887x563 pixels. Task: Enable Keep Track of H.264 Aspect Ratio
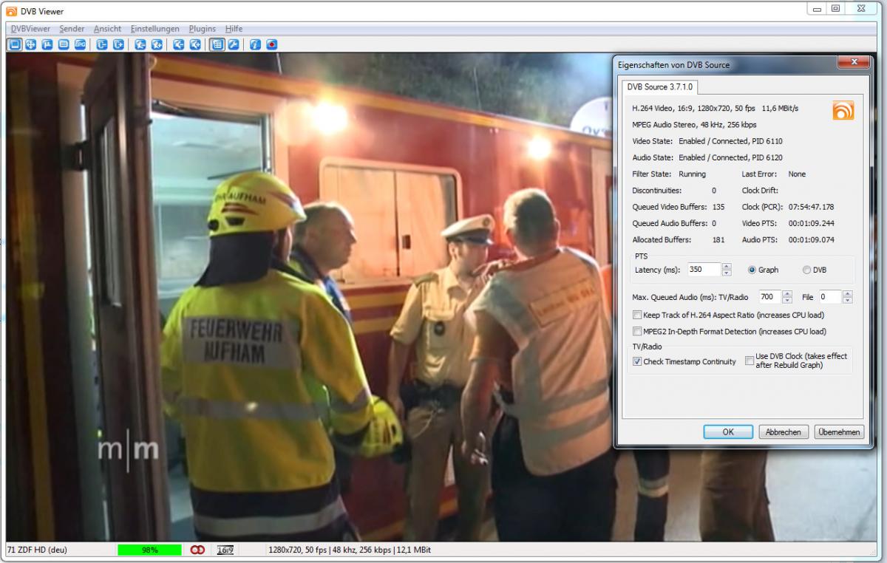tap(637, 315)
